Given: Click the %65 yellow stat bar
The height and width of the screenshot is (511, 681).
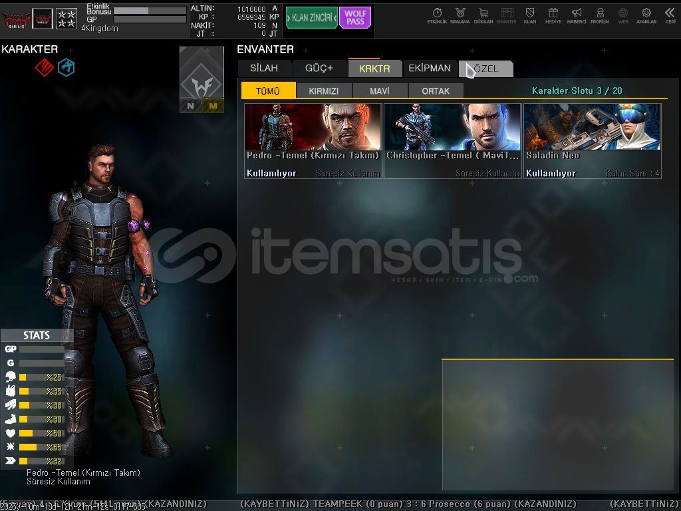Looking at the screenshot, I should (x=41, y=446).
